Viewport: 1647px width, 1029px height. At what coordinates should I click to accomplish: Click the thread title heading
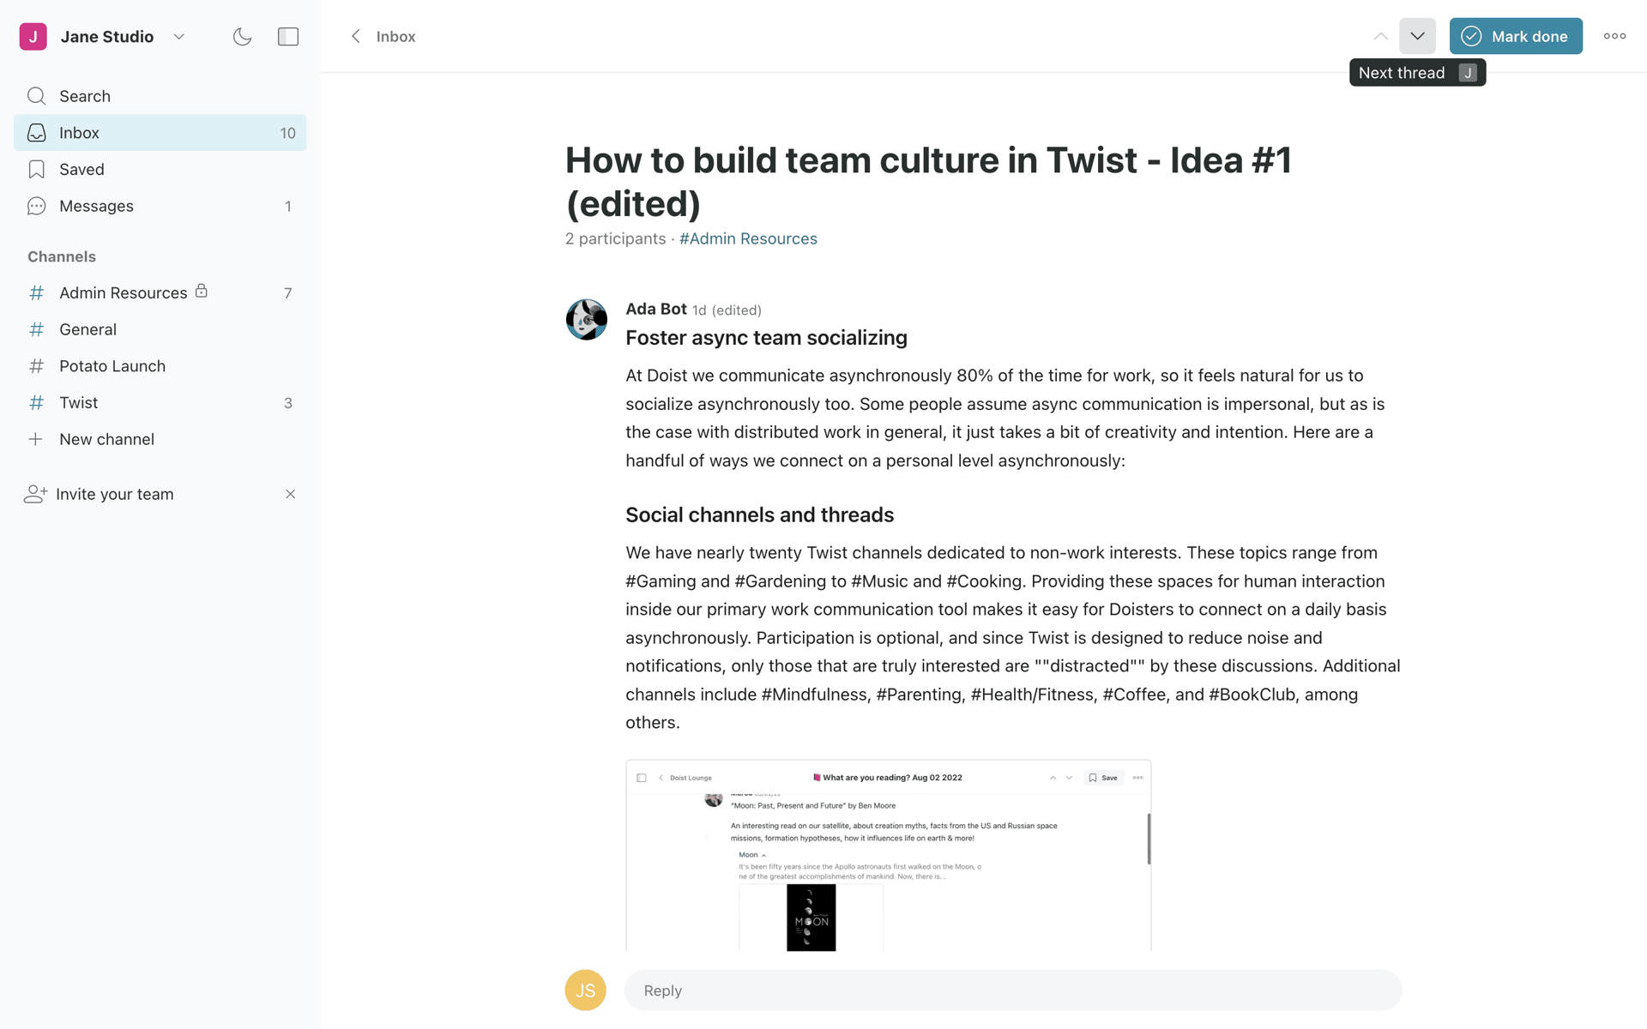tap(928, 182)
